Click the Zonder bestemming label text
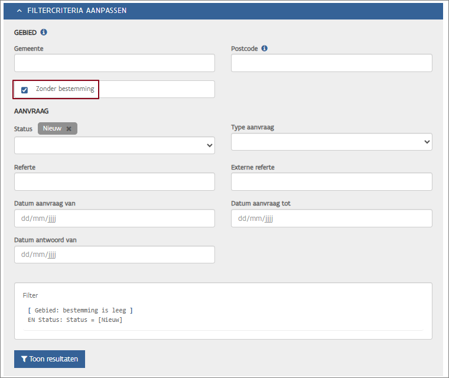 coord(64,89)
